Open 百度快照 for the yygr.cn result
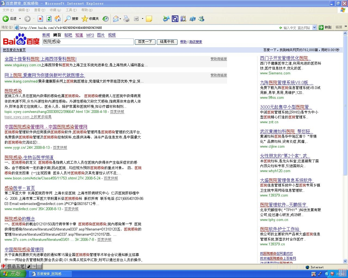 coord(60,147)
